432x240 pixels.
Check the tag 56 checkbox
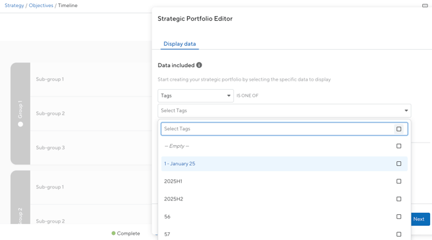(x=398, y=217)
